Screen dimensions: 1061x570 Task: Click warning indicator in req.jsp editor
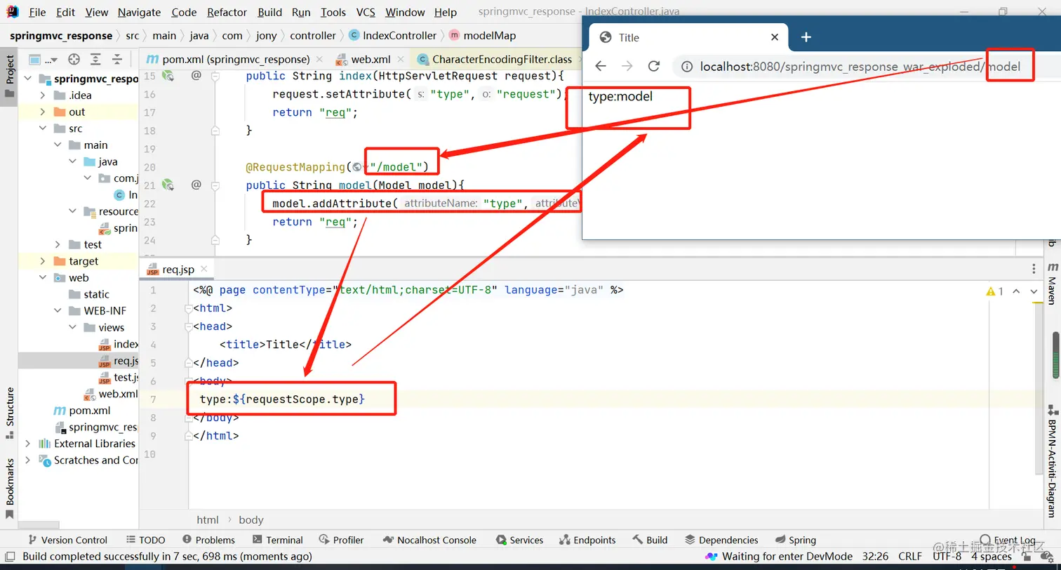point(995,291)
